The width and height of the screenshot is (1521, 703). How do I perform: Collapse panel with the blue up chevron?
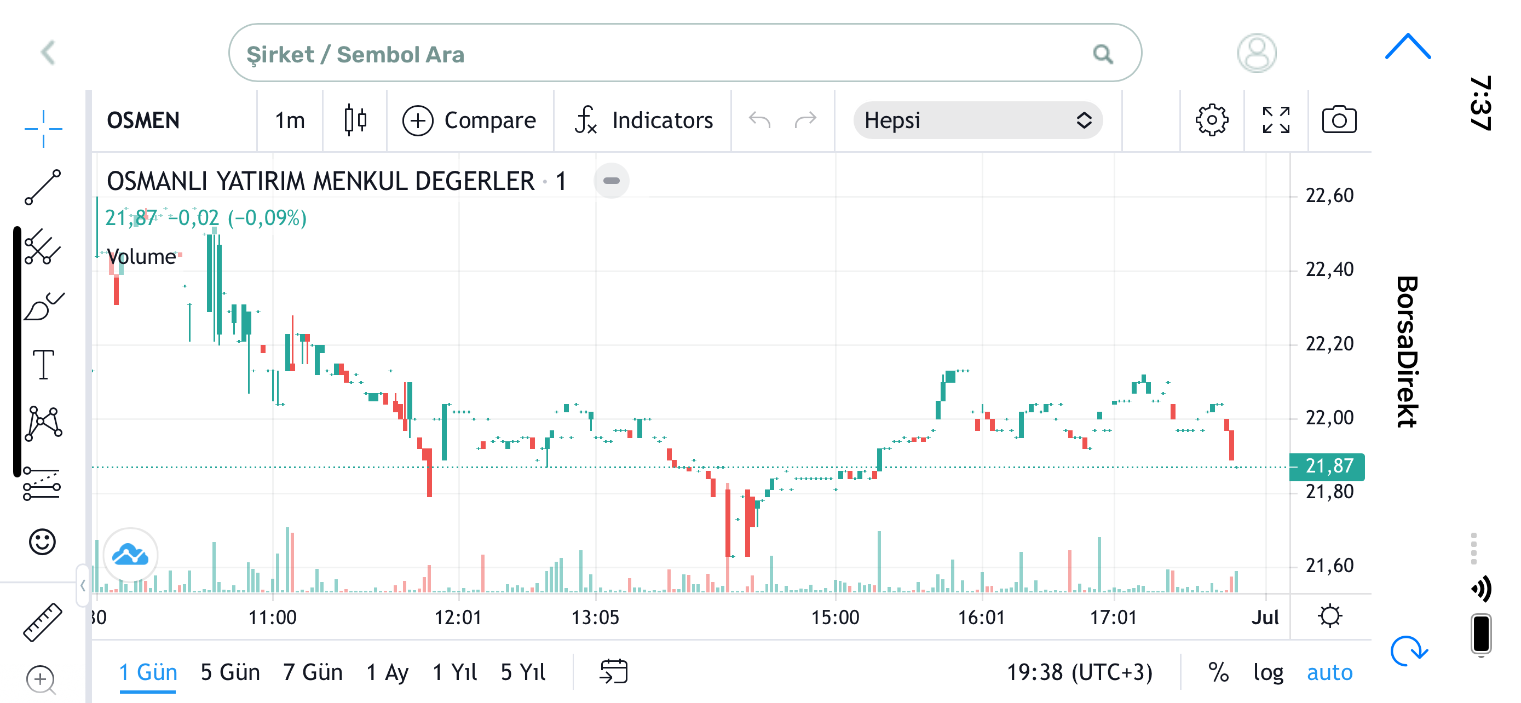tap(1408, 47)
